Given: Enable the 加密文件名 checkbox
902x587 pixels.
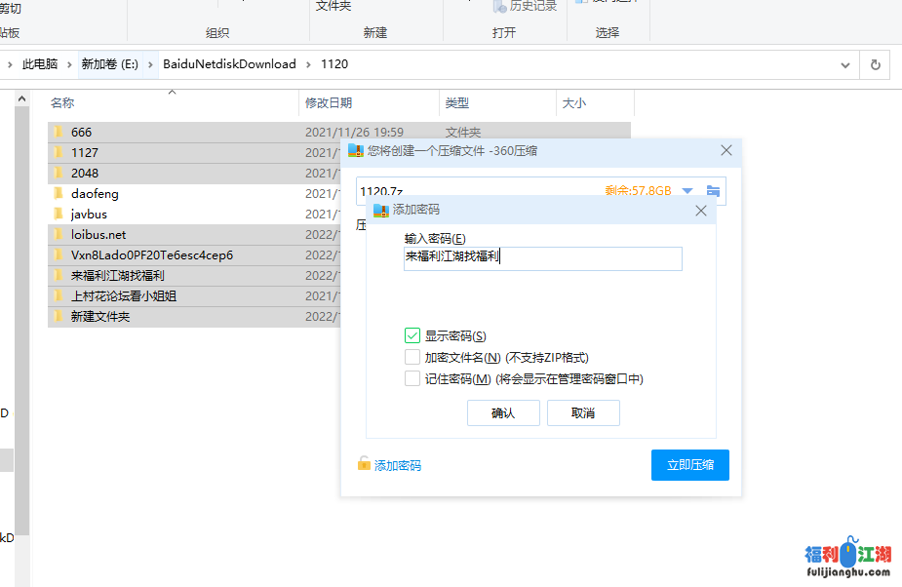Looking at the screenshot, I should 412,357.
